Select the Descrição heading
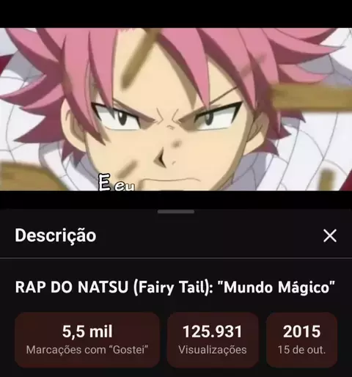Viewport: 352px width, 377px height. pyautogui.click(x=56, y=235)
